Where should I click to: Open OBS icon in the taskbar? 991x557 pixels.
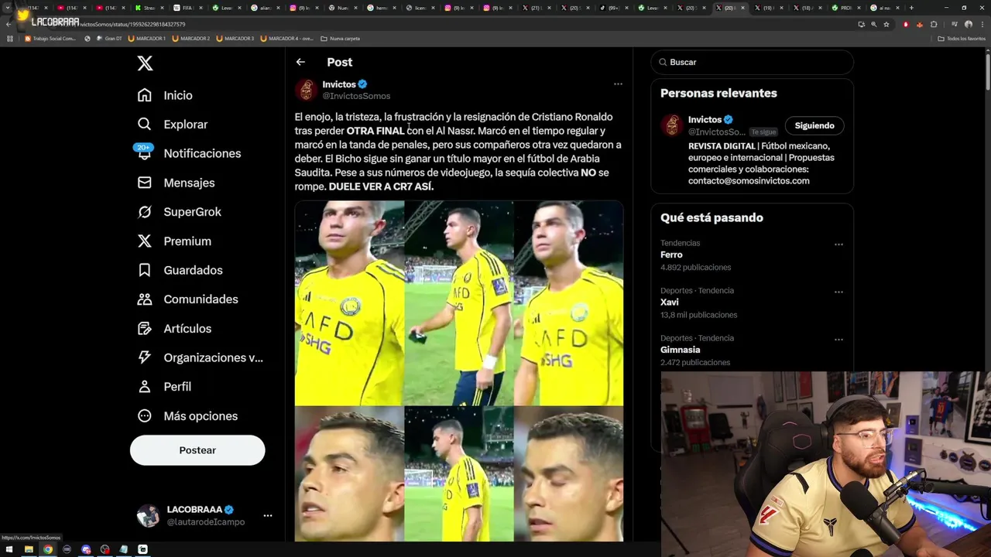[x=105, y=549]
